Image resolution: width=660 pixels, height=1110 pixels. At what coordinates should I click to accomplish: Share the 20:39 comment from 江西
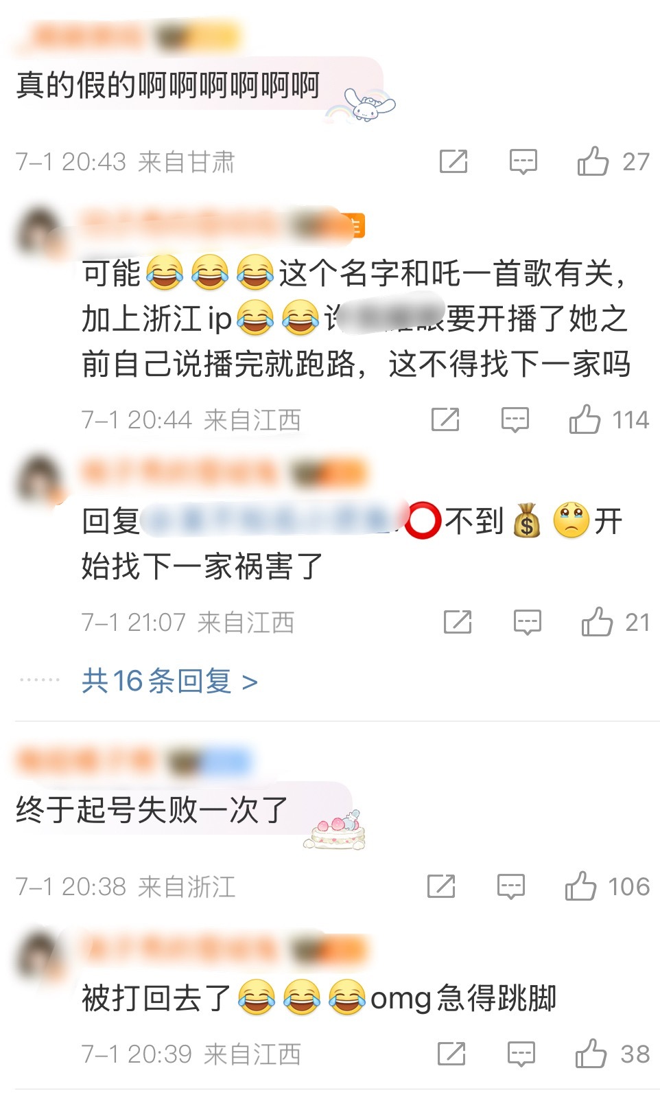pyautogui.click(x=451, y=1054)
